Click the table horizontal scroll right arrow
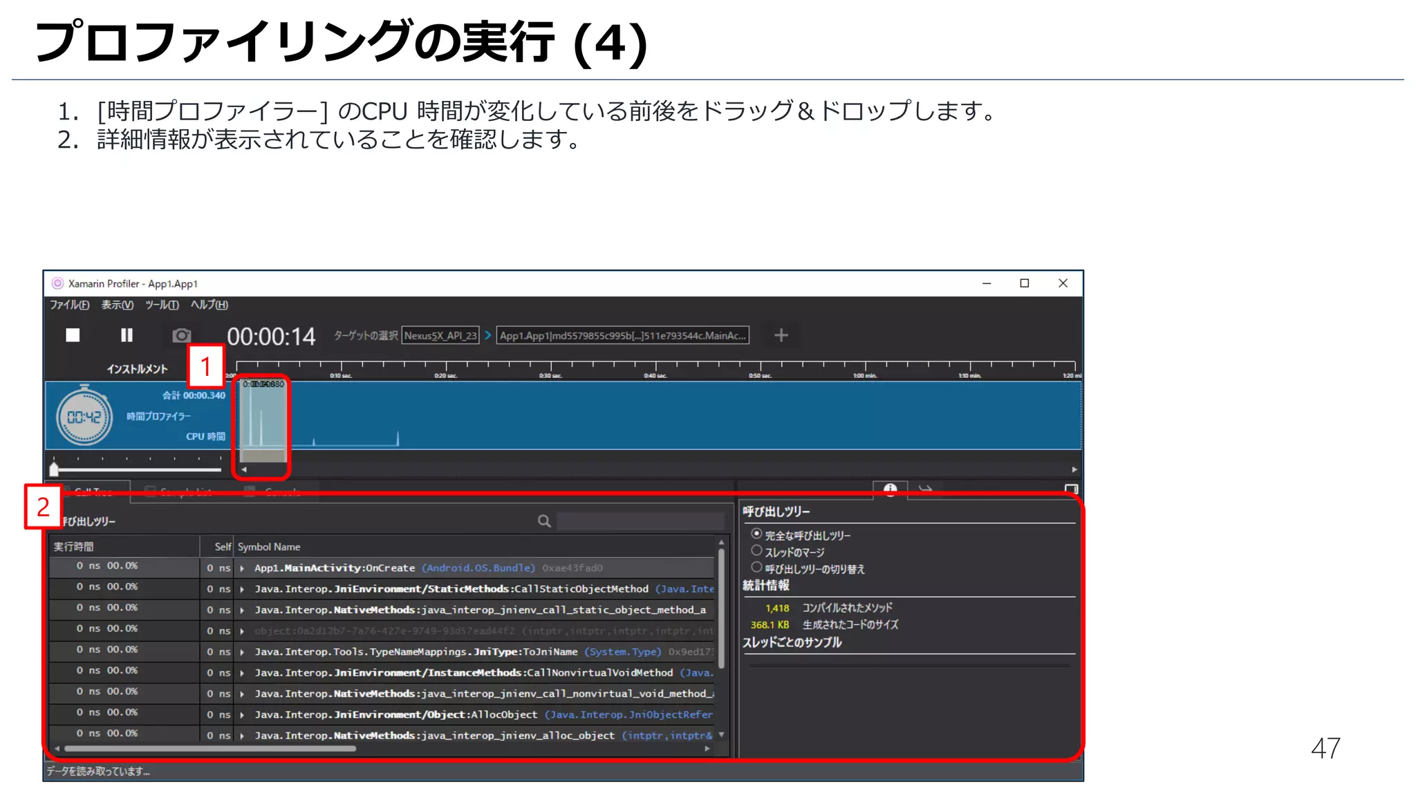 pos(707,748)
